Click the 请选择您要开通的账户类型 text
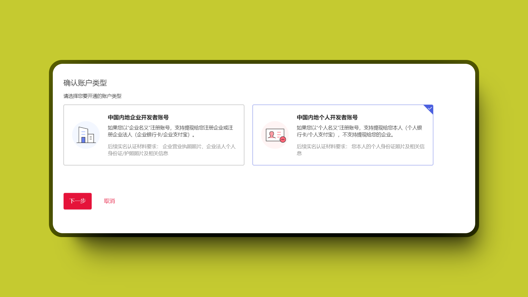The width and height of the screenshot is (528, 297). (92, 96)
